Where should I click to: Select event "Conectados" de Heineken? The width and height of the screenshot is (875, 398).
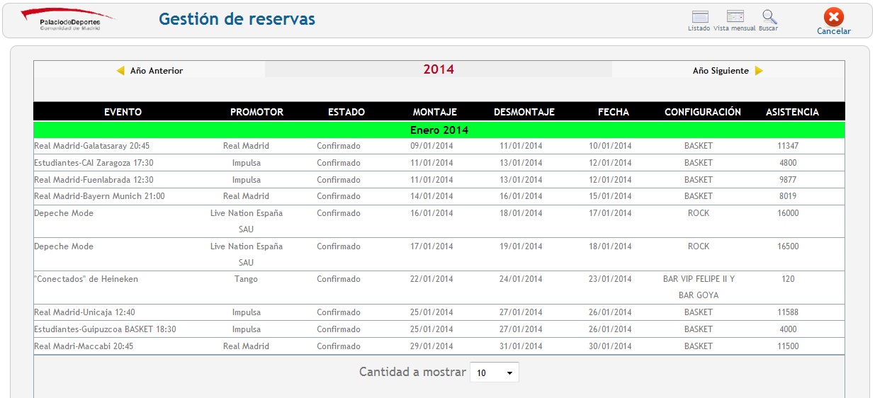86,279
